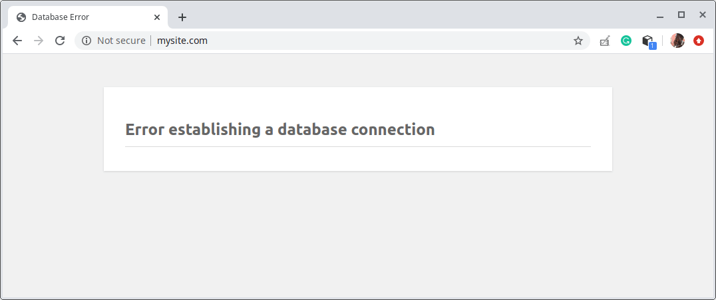Viewport: 716px width, 300px height.
Task: Reload the mysite.com page
Action: point(60,41)
